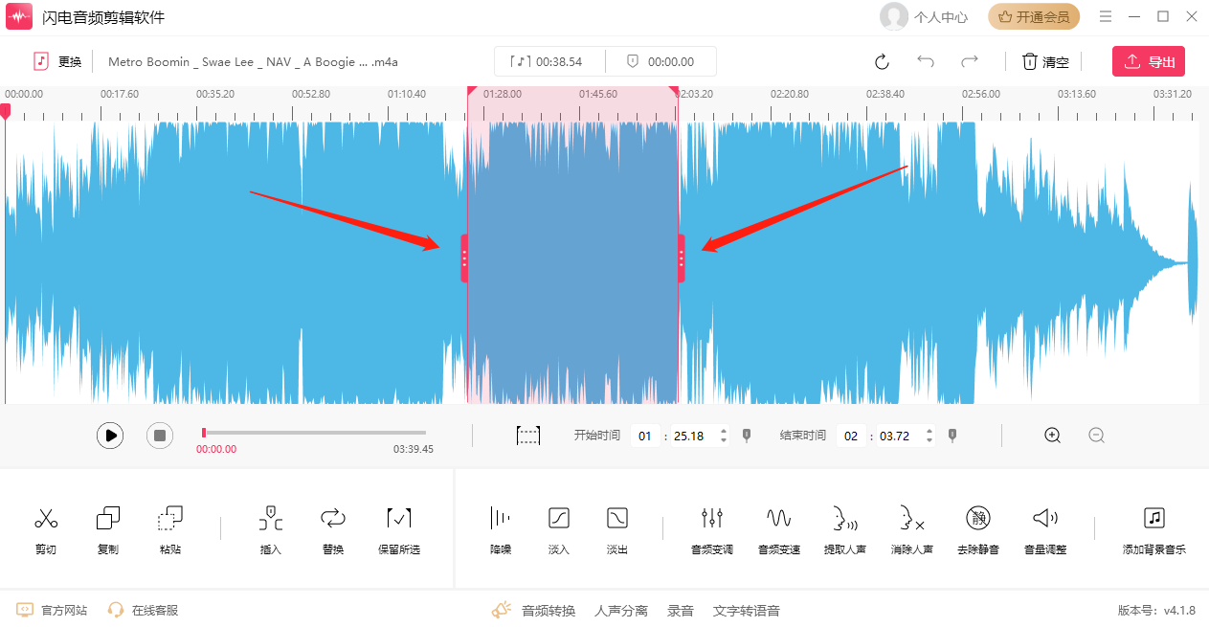Increase start time seconds with up arrow
The height and width of the screenshot is (627, 1209).
point(723,431)
